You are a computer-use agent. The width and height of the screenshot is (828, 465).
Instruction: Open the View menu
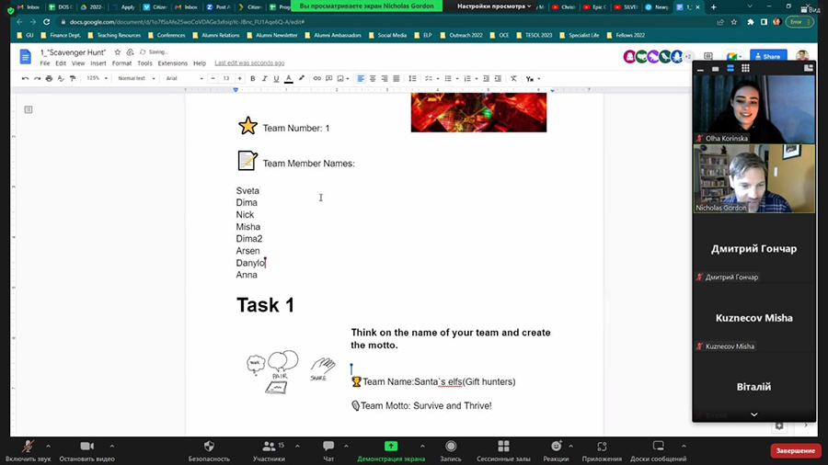click(x=78, y=63)
